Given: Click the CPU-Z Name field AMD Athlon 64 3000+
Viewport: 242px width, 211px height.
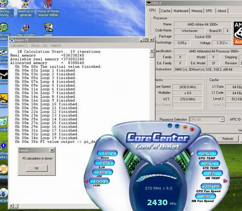Looking at the screenshot, I should (x=202, y=24).
